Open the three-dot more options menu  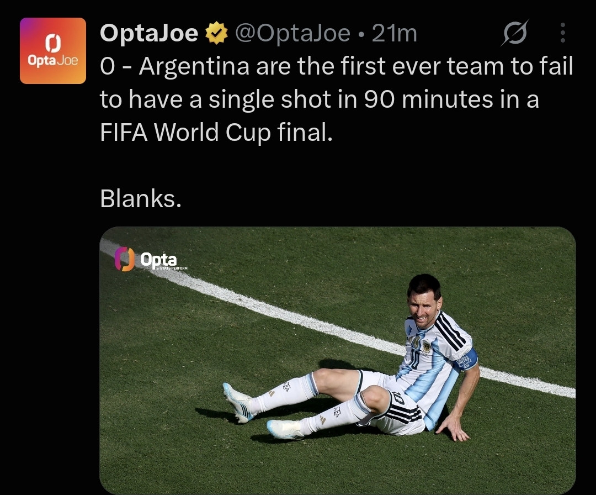click(563, 33)
